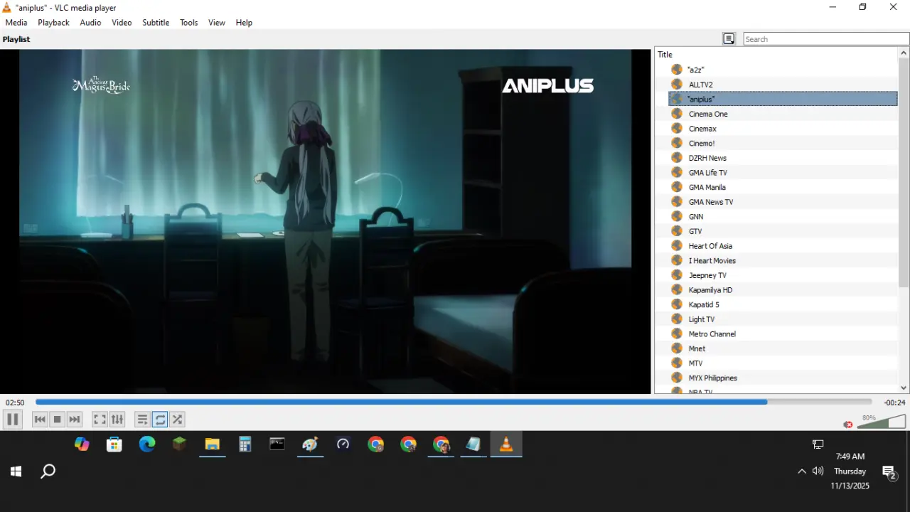The image size is (910, 512).
Task: Open Copilot from the taskbar
Action: coord(82,444)
